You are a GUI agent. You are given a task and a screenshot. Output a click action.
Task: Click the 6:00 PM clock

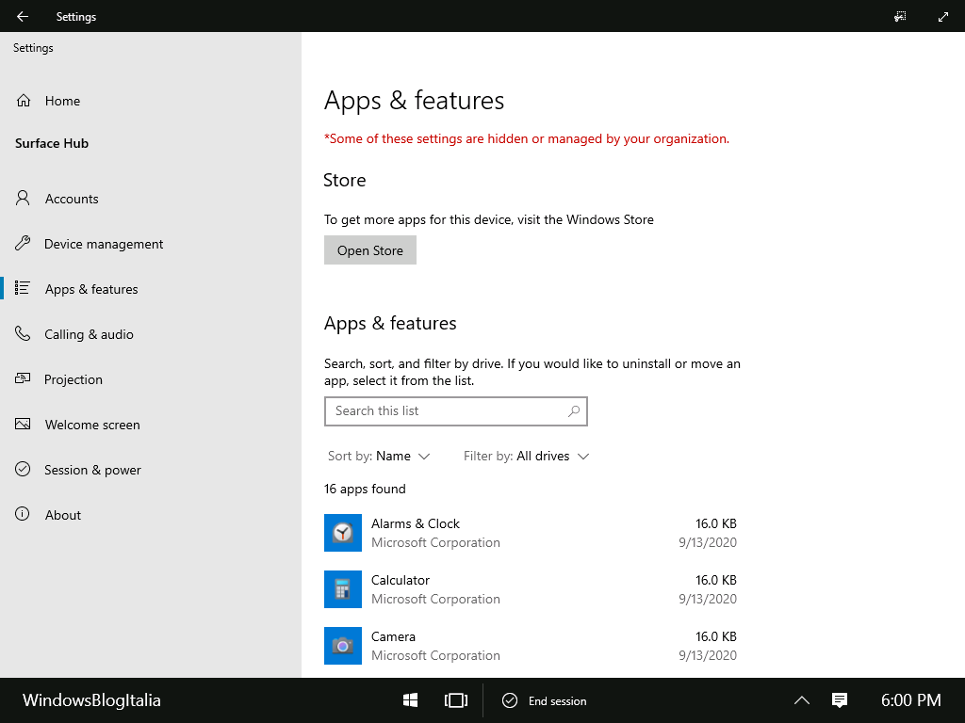[x=911, y=700]
